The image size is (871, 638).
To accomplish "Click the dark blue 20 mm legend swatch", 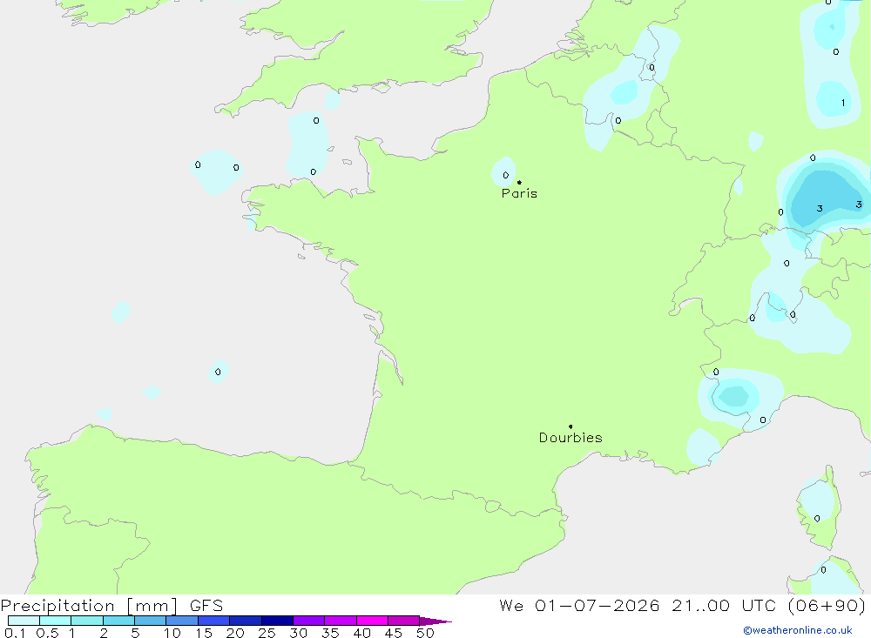I will (245, 621).
